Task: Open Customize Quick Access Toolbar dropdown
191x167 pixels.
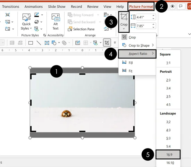Action: (115, 42)
